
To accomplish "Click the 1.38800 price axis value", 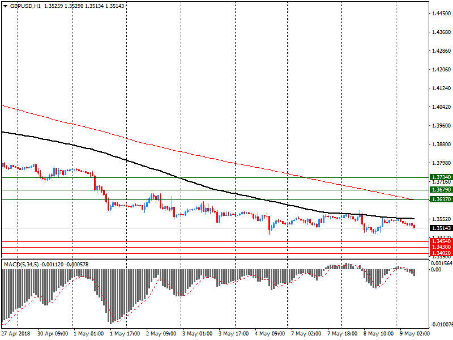I will coord(441,144).
